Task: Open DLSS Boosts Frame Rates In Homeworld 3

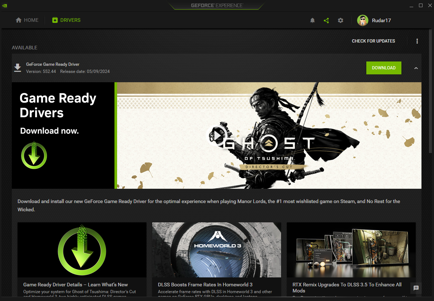Action: tap(205, 285)
